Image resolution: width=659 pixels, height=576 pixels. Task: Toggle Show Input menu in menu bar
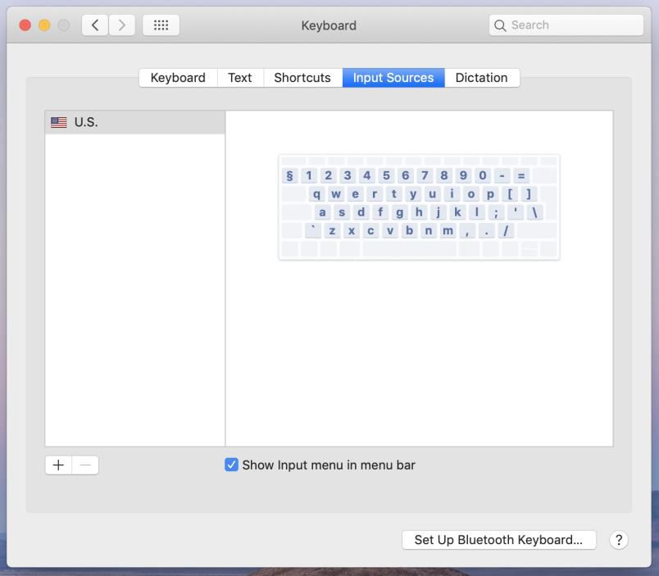[231, 465]
